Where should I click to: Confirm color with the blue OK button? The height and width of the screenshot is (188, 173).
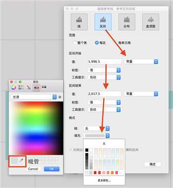(x=52, y=169)
